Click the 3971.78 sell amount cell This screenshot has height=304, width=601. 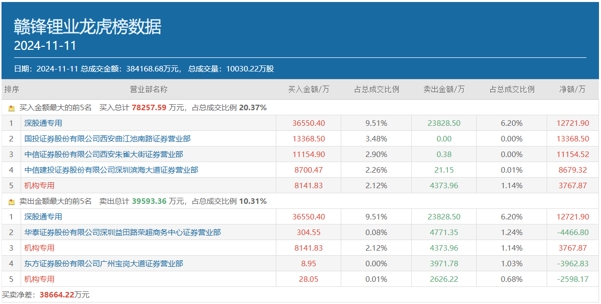point(444,263)
